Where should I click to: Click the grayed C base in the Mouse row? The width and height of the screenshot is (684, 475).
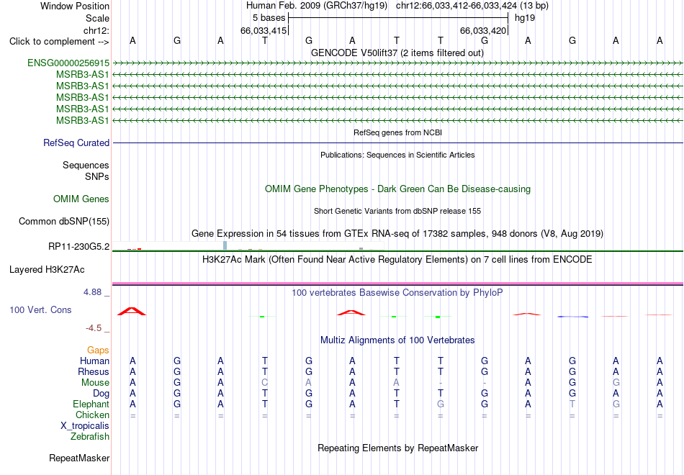[265, 383]
